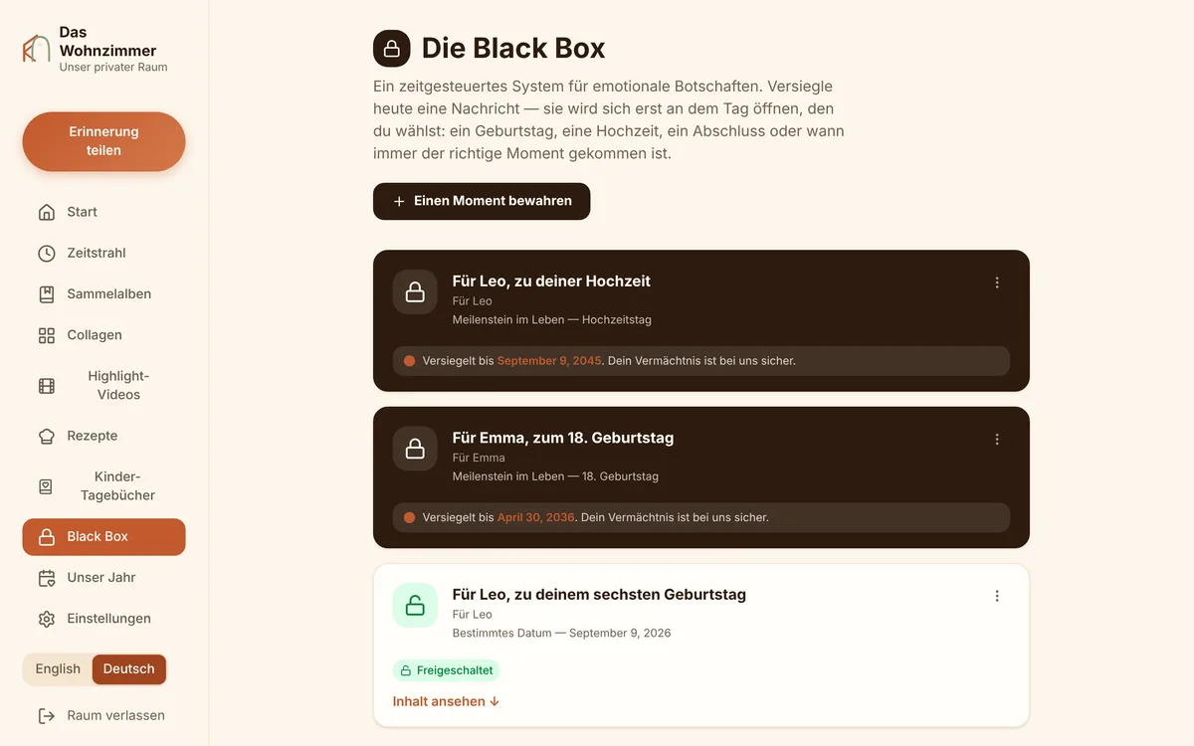Viewport: 1194px width, 746px height.
Task: Select Black Box in the sidebar
Action: coord(103,537)
